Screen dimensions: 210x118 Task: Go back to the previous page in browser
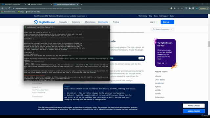click(2, 8)
